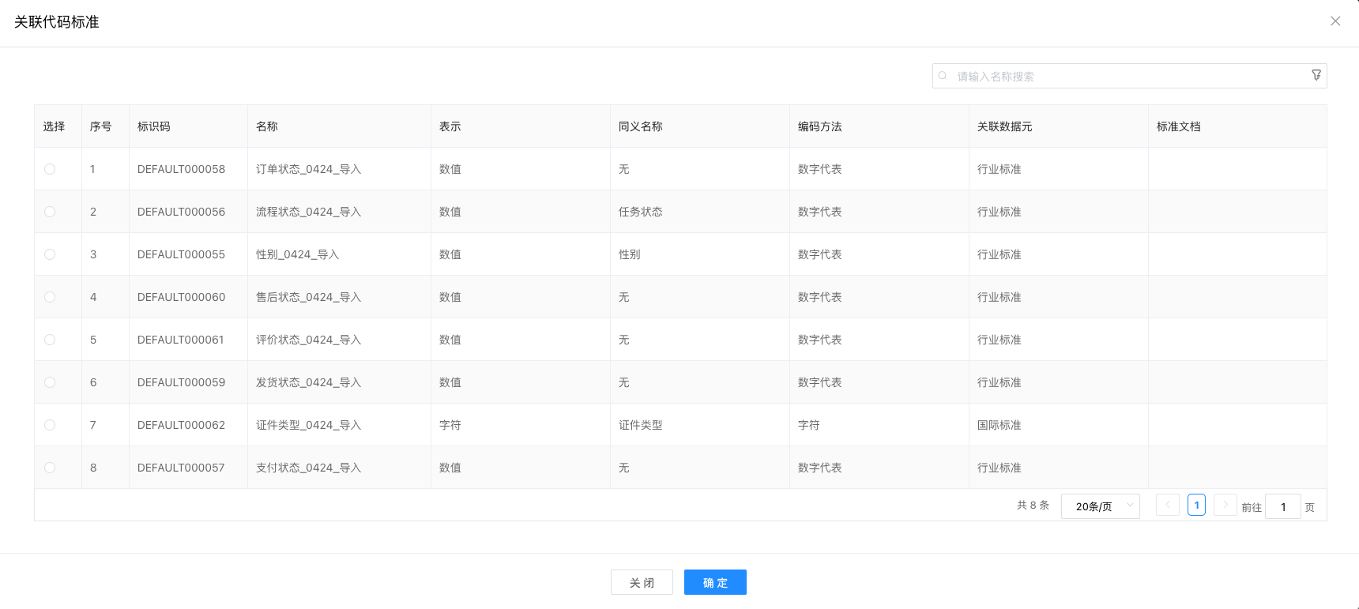Select radio for 订单状态_0424_导入 row
Screen dimensions: 1359x609
click(x=50, y=169)
